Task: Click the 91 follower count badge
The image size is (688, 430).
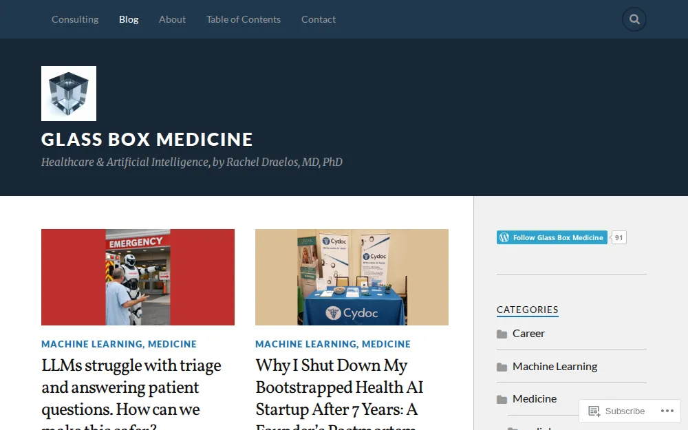Action: click(x=618, y=237)
